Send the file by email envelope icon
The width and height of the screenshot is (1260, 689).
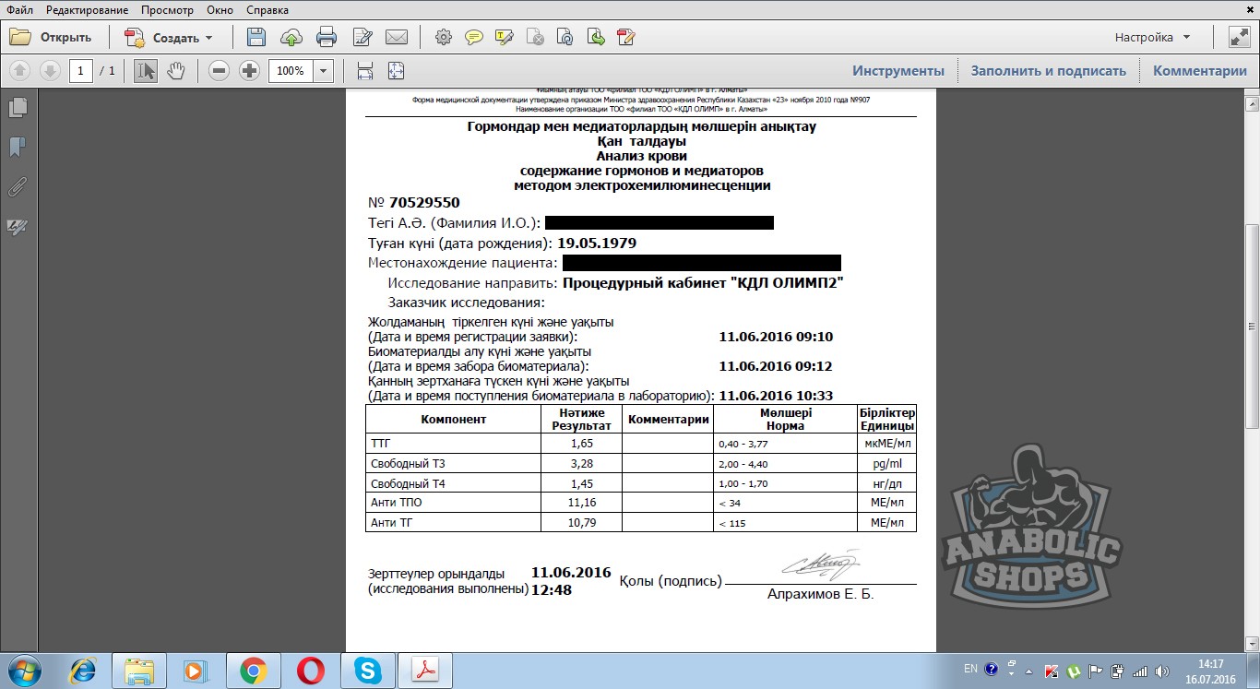397,38
